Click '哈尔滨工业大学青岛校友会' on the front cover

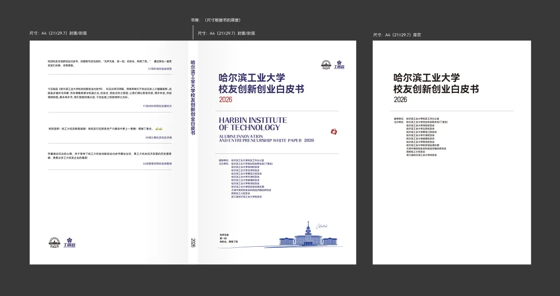(245, 184)
